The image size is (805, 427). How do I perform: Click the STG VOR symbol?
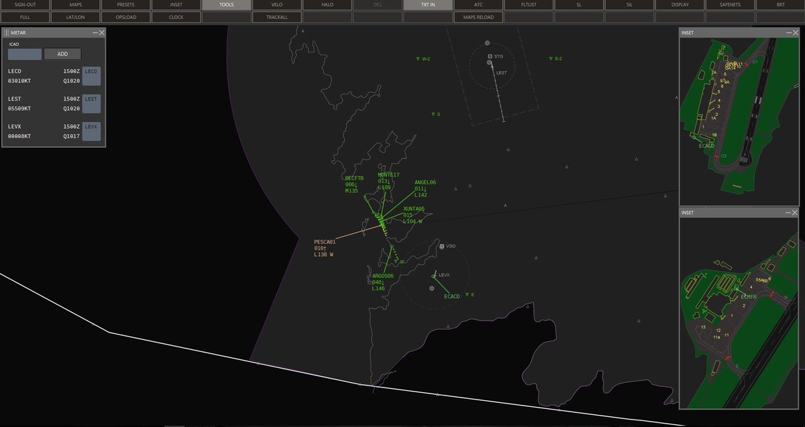click(490, 56)
